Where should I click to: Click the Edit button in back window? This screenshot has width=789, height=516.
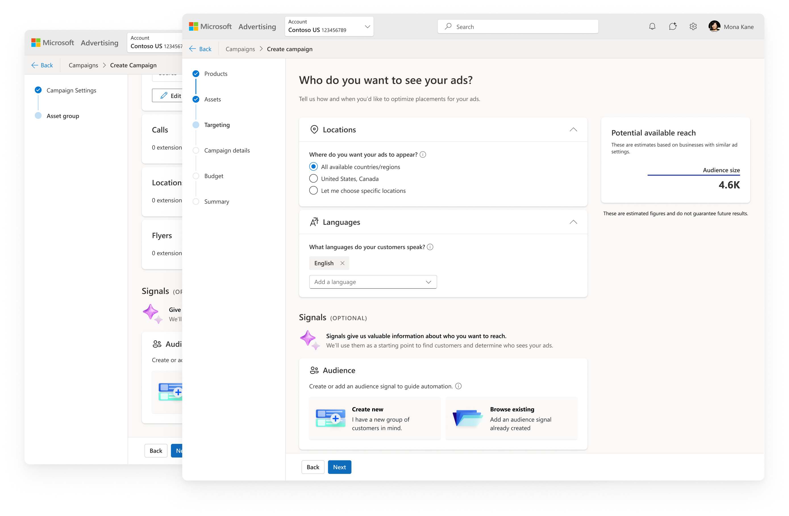[167, 95]
